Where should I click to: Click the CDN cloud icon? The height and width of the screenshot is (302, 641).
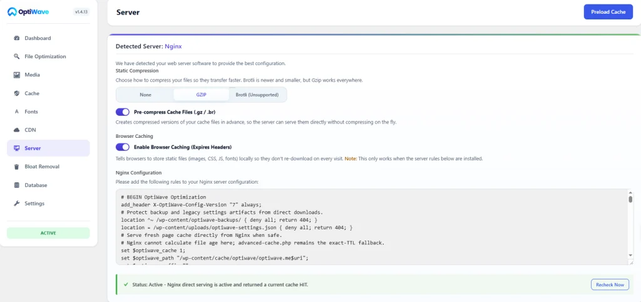pos(17,130)
